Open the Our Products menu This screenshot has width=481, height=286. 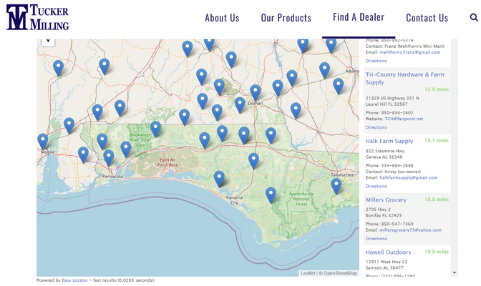pyautogui.click(x=286, y=18)
